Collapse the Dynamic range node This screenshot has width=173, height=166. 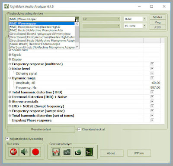[10, 78]
